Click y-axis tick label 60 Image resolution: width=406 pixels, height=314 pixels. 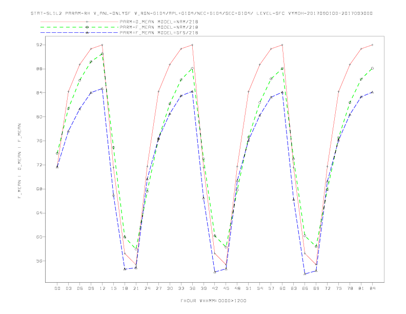pyautogui.click(x=39, y=237)
